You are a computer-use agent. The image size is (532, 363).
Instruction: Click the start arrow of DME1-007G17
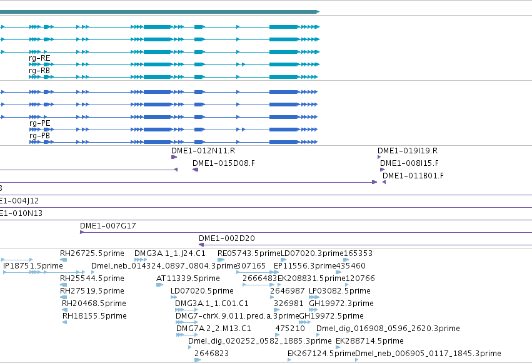click(x=82, y=232)
